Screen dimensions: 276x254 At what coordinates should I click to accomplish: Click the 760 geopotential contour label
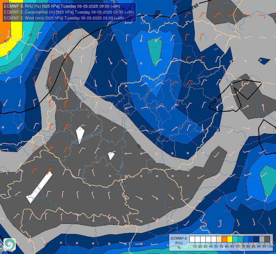click(x=195, y=6)
